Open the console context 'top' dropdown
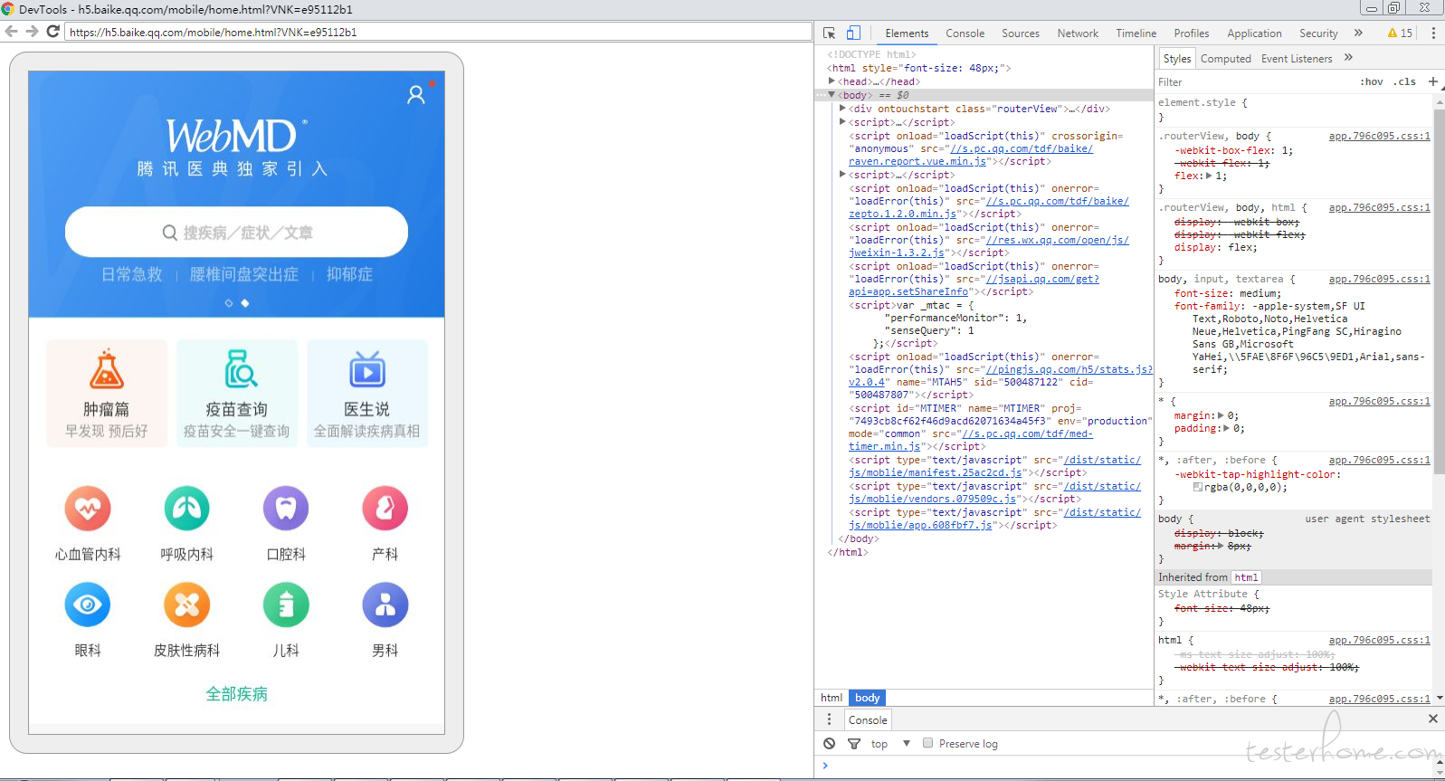 coord(890,744)
